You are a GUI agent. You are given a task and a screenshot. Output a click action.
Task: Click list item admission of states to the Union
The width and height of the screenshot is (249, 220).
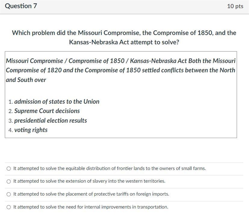point(57,102)
